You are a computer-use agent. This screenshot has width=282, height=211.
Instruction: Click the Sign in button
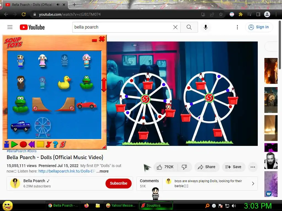pos(259,27)
